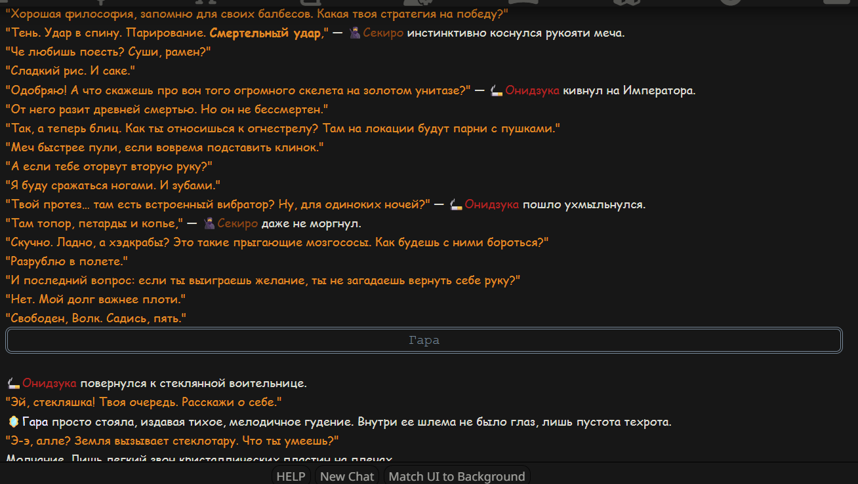Click cigarette icon before Онидзука пошло ухмыльнулся
858x484 pixels.
457,204
